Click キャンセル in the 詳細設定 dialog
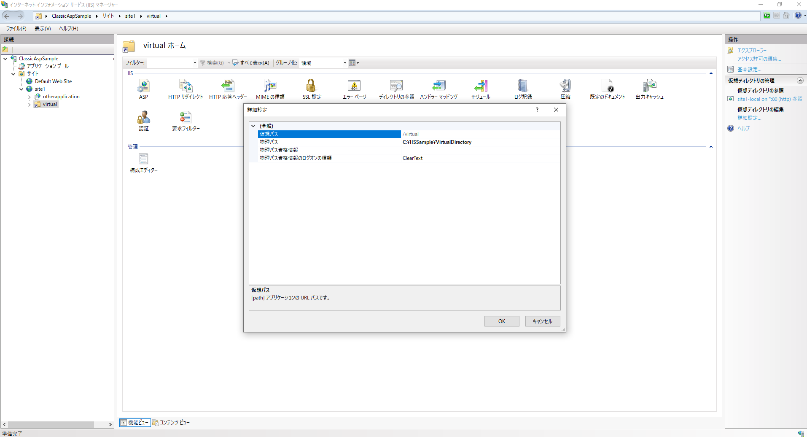Viewport: 807px width, 437px height. [x=543, y=321]
